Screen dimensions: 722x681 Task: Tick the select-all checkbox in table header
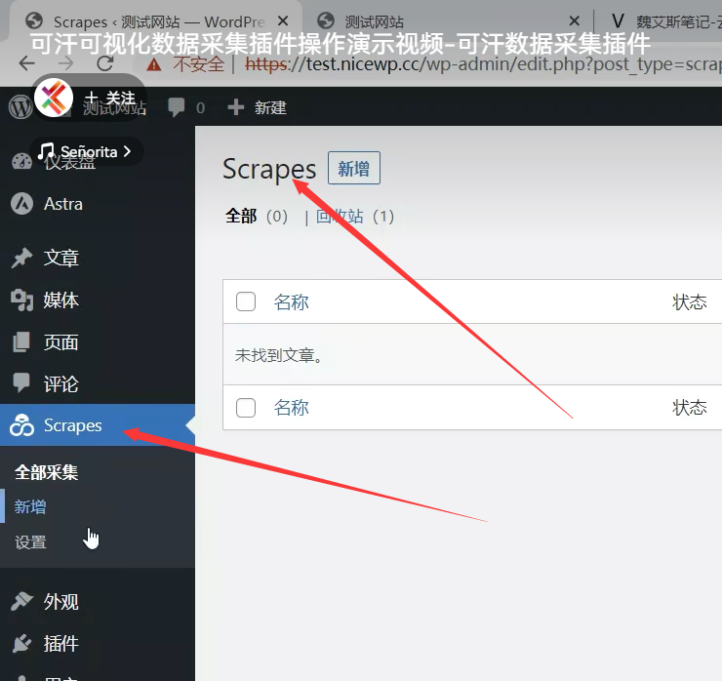click(246, 302)
